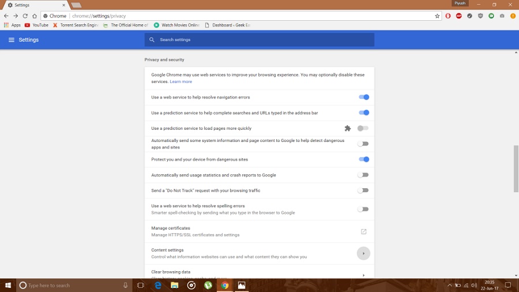Toggle usage statistics and crash reports
This screenshot has height=292, width=519.
pos(363,175)
